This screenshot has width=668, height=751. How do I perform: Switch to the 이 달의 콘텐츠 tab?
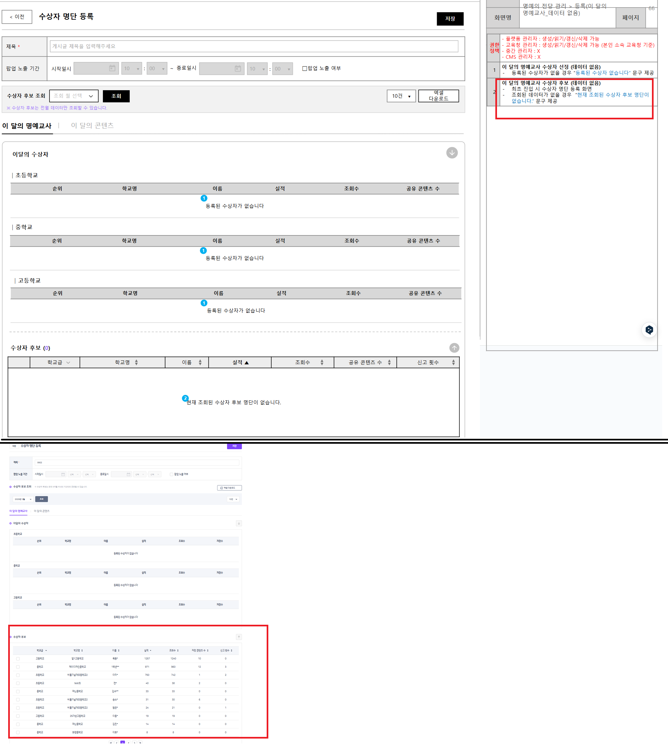click(x=92, y=126)
